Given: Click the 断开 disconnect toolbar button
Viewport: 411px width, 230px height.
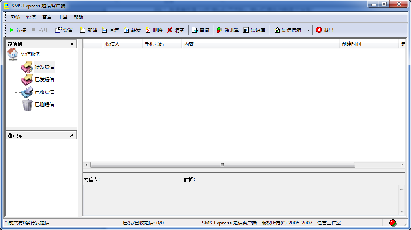Looking at the screenshot, I should tap(40, 30).
